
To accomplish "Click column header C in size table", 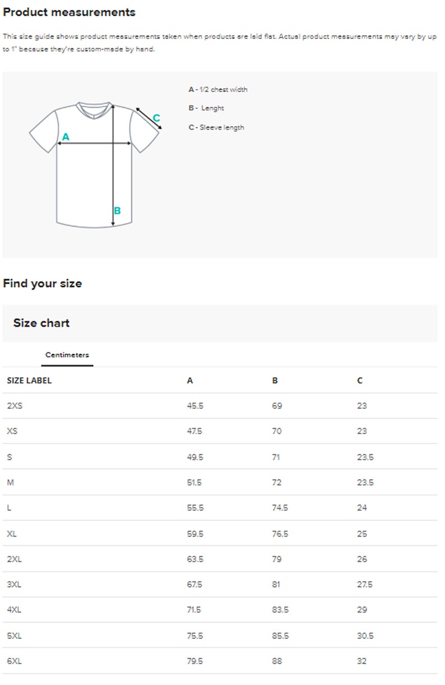I will (360, 380).
